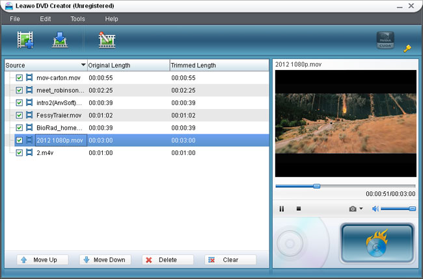Screen dimensions: 423x279
Task: Open the Tools menu
Action: [77, 19]
